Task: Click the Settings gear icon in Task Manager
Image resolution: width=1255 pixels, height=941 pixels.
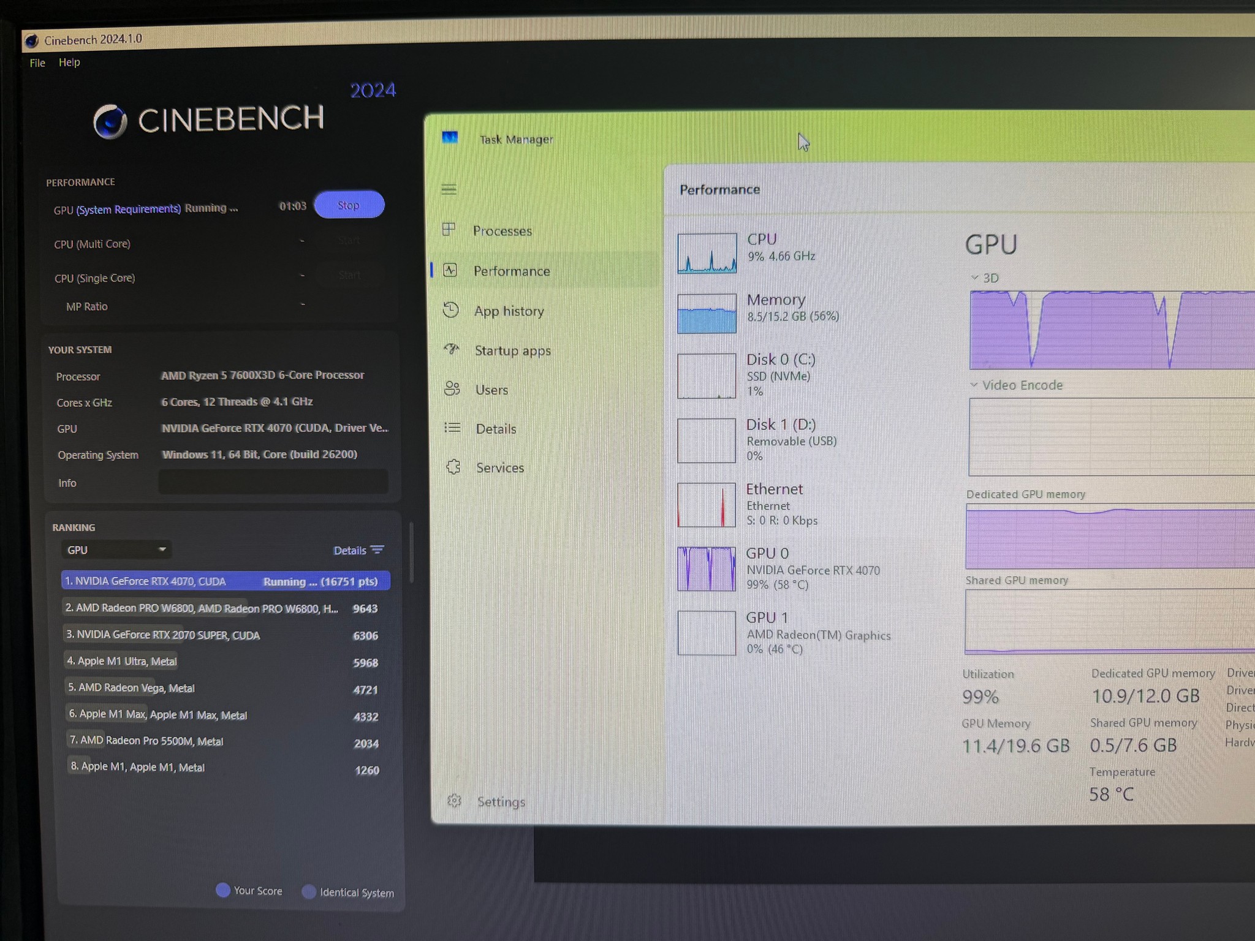Action: (x=454, y=801)
